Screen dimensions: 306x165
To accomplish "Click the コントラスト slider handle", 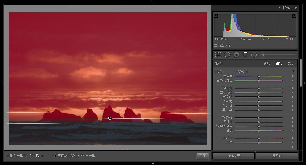I will pyautogui.click(x=259, y=93).
